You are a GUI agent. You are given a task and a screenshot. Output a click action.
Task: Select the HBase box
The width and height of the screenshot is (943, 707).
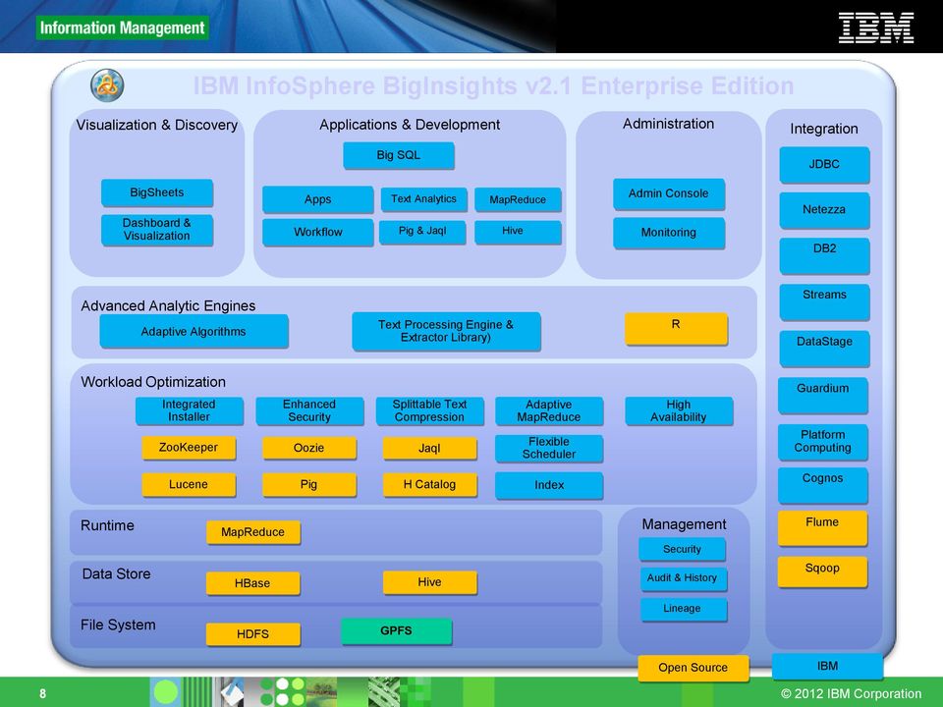pos(252,583)
